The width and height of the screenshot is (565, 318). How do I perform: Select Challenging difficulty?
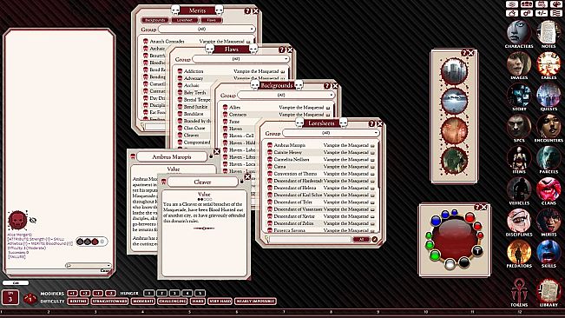point(173,301)
